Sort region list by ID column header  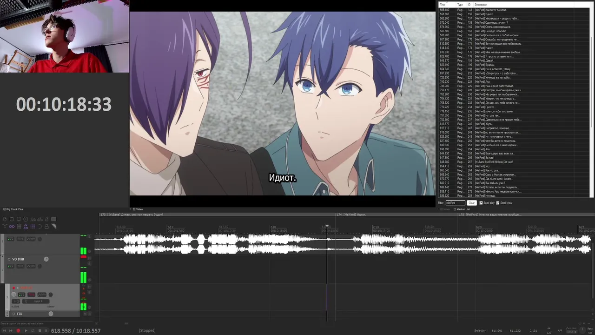pyautogui.click(x=469, y=5)
